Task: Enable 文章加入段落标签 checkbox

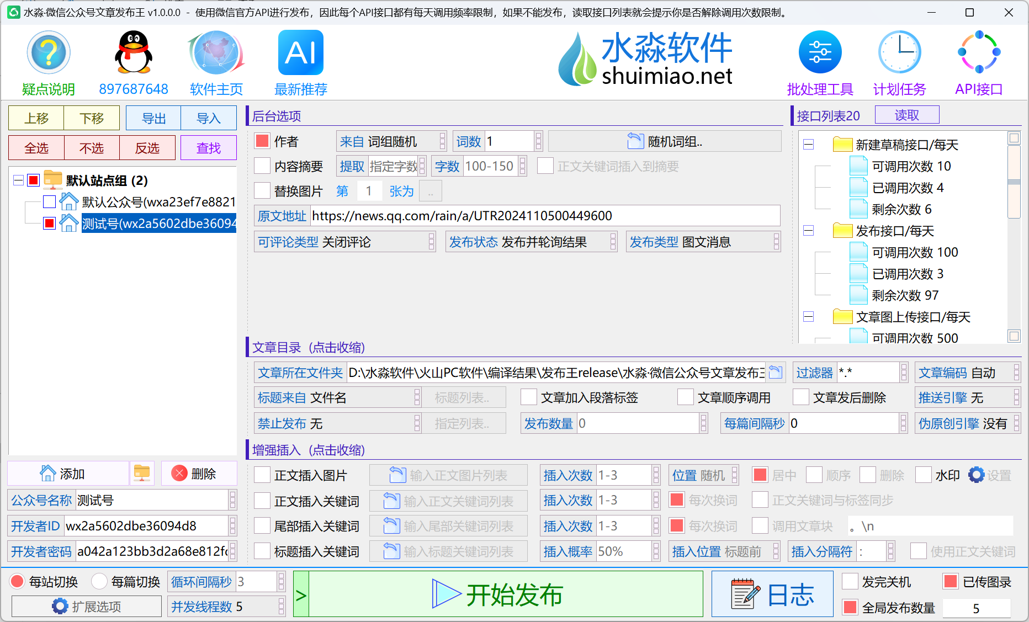Action: tap(529, 397)
